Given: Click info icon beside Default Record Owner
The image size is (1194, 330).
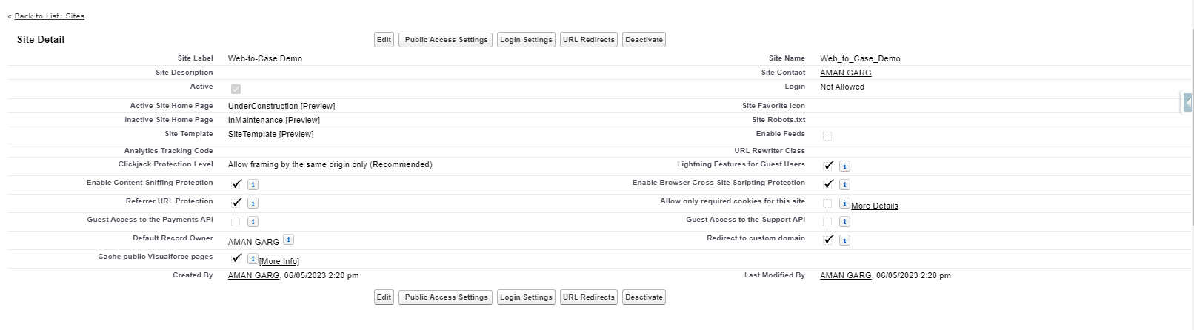Looking at the screenshot, I should [x=289, y=240].
